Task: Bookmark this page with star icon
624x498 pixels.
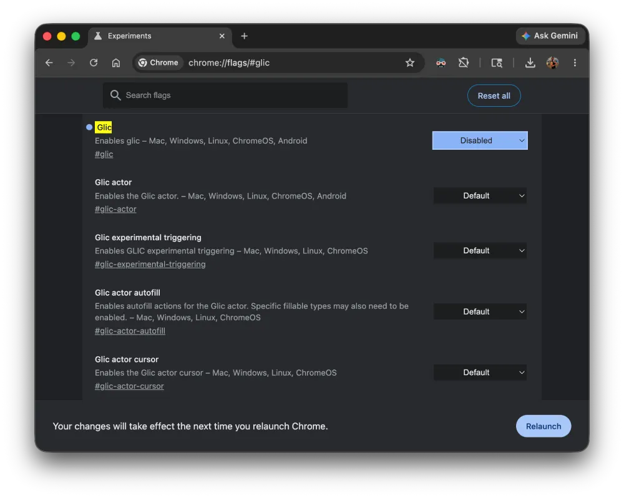Action: 410,63
